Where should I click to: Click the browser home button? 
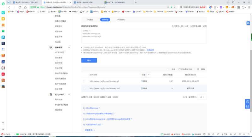[x=25, y=7]
